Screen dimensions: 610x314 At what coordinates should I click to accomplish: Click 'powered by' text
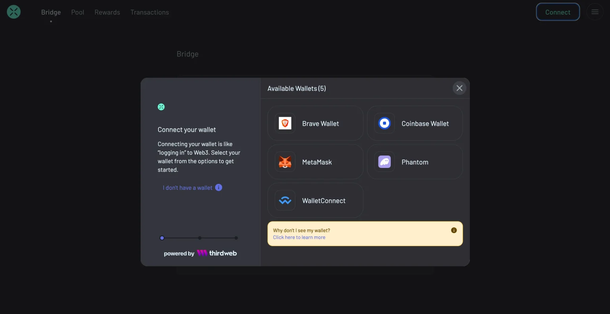179,254
